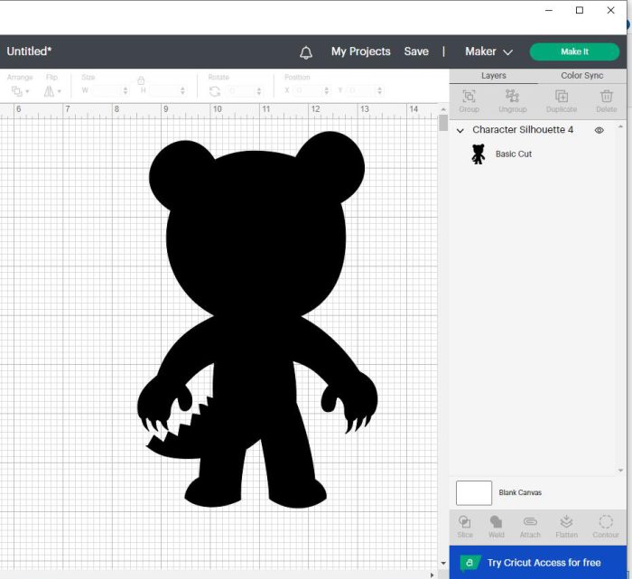Click the Cricut Access logo icon
The height and width of the screenshot is (579, 632).
[469, 563]
